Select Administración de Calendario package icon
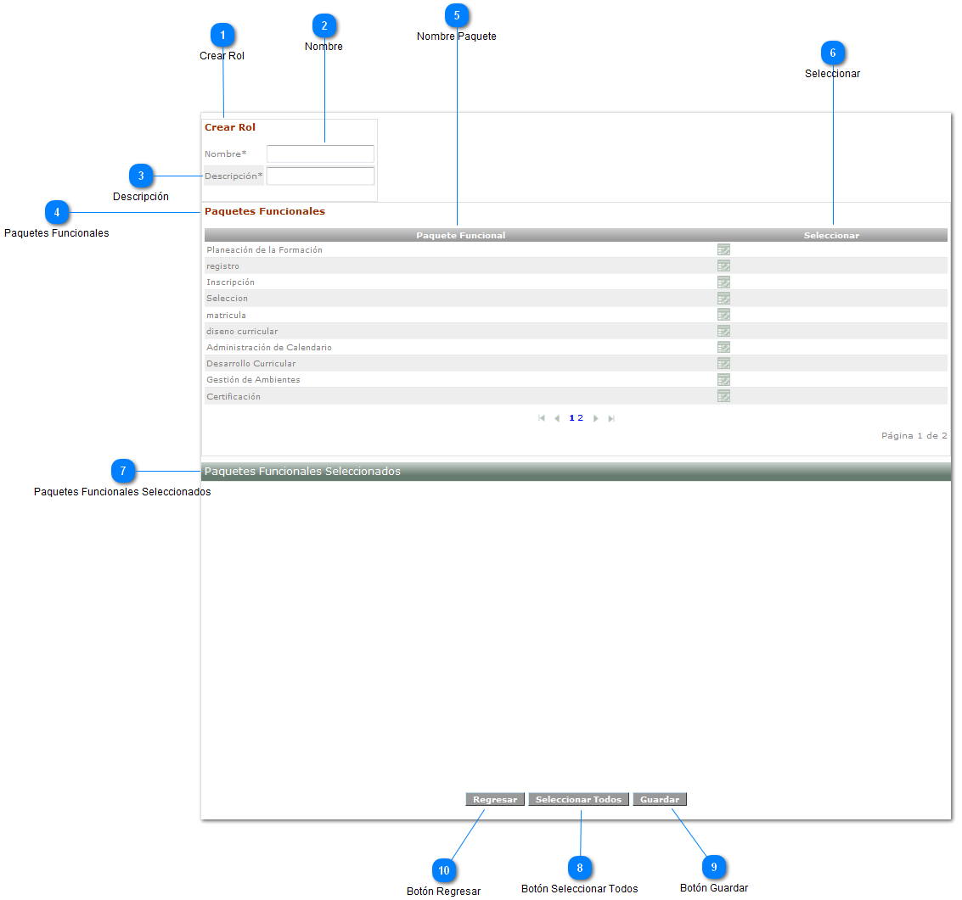Viewport: 962px width, 900px height. (x=723, y=347)
